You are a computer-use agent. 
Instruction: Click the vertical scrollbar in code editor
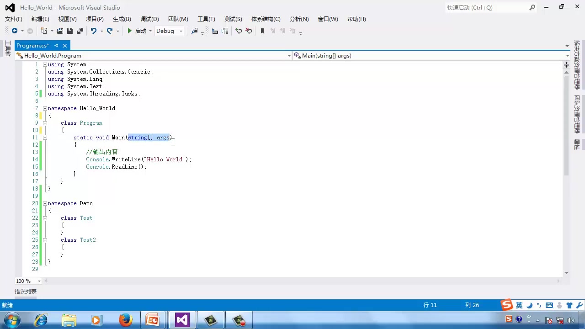[566, 126]
